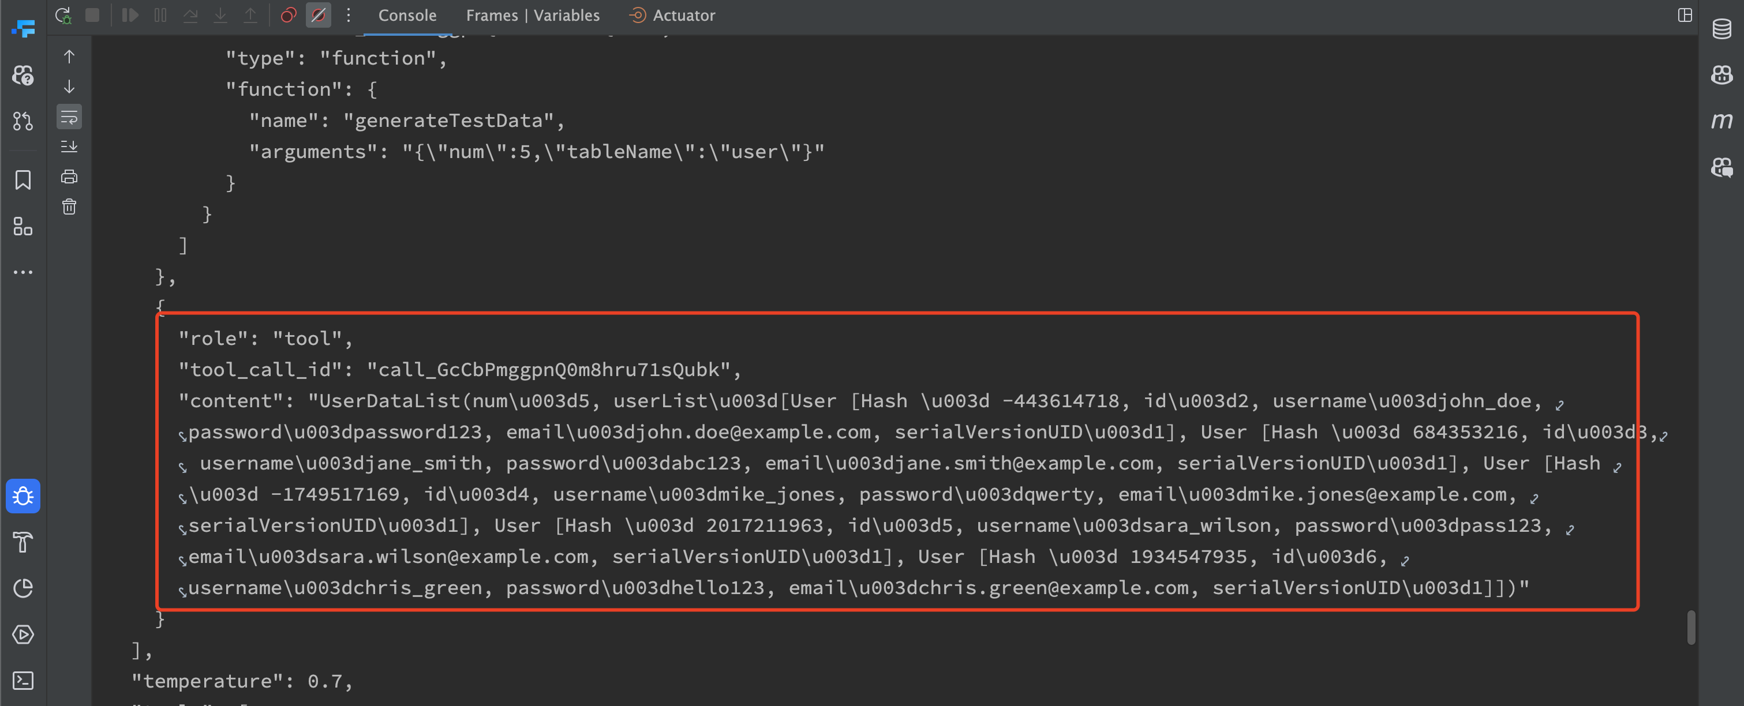Screen dimensions: 1744x706
Task: Open the layout settings icon
Action: pyautogui.click(x=1685, y=15)
